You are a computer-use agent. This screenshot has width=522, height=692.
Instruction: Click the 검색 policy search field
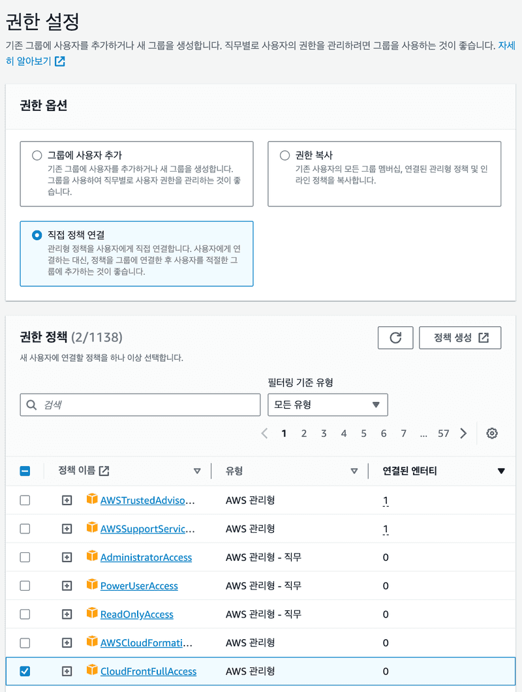(x=140, y=405)
